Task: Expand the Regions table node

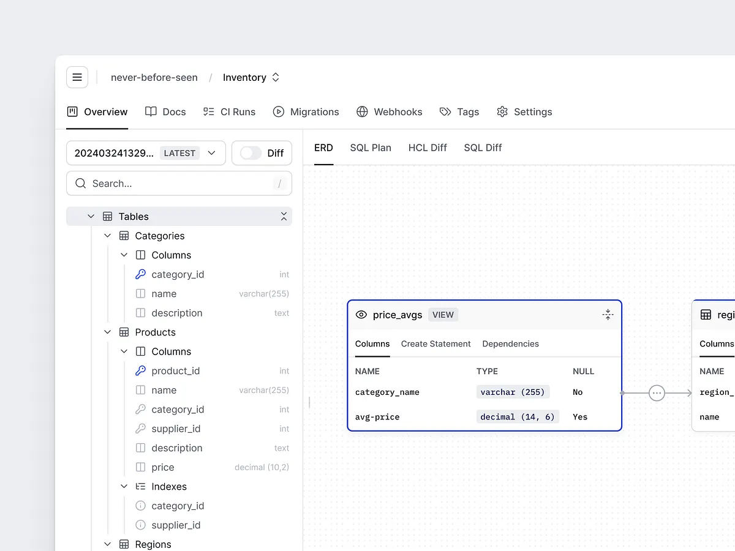Action: (108, 544)
